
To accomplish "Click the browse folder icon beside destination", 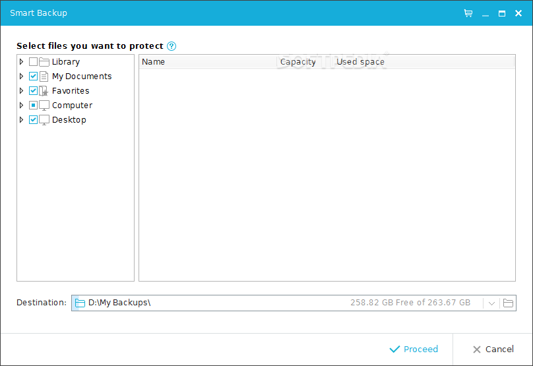I will pyautogui.click(x=508, y=303).
